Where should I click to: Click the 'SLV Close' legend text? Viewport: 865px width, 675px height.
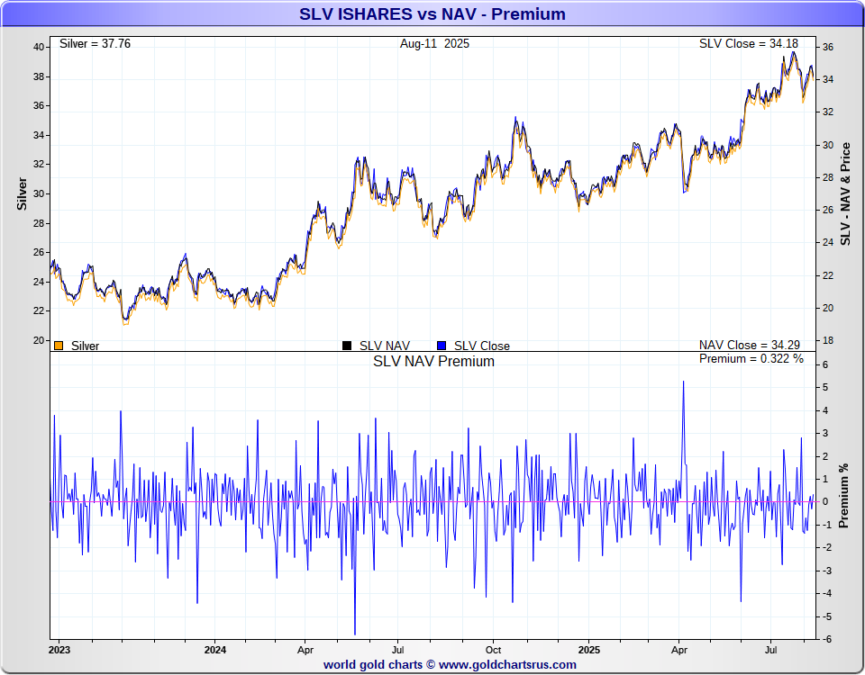481,346
